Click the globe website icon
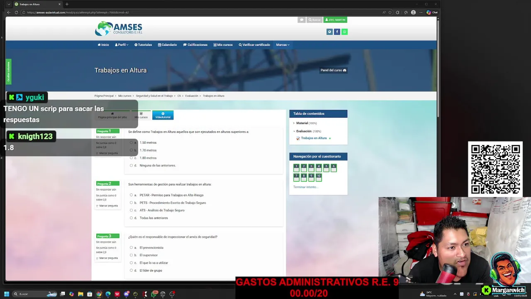Screen dimensions: 531x299 tap(329, 32)
